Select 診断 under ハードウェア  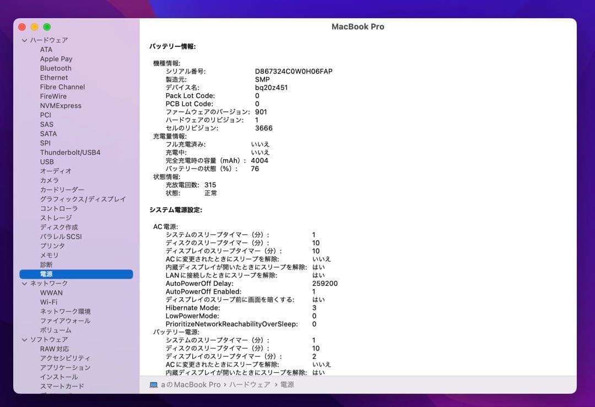[47, 264]
